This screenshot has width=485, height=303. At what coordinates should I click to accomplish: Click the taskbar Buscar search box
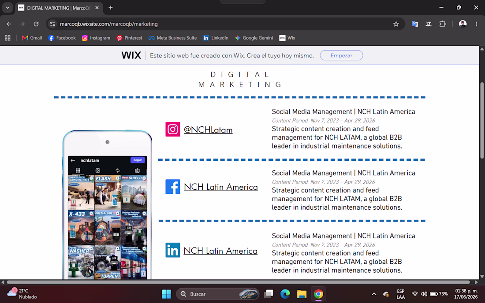[217, 294]
